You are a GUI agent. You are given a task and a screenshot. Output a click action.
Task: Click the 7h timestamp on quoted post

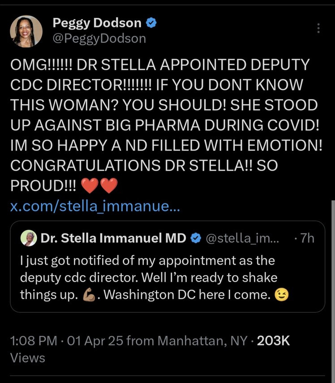[x=307, y=238]
